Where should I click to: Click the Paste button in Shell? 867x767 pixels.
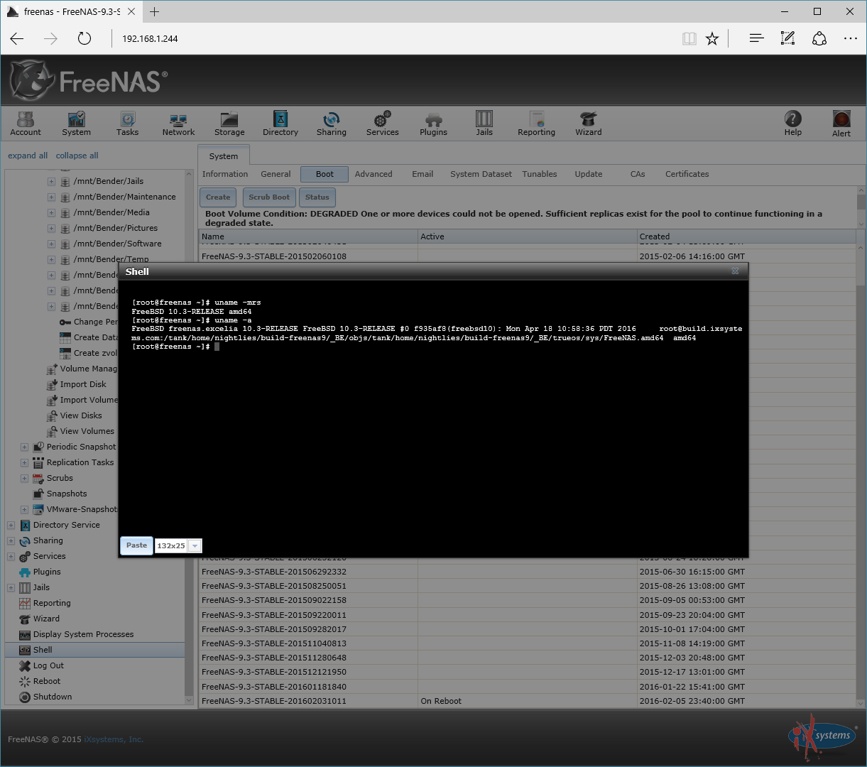point(136,545)
